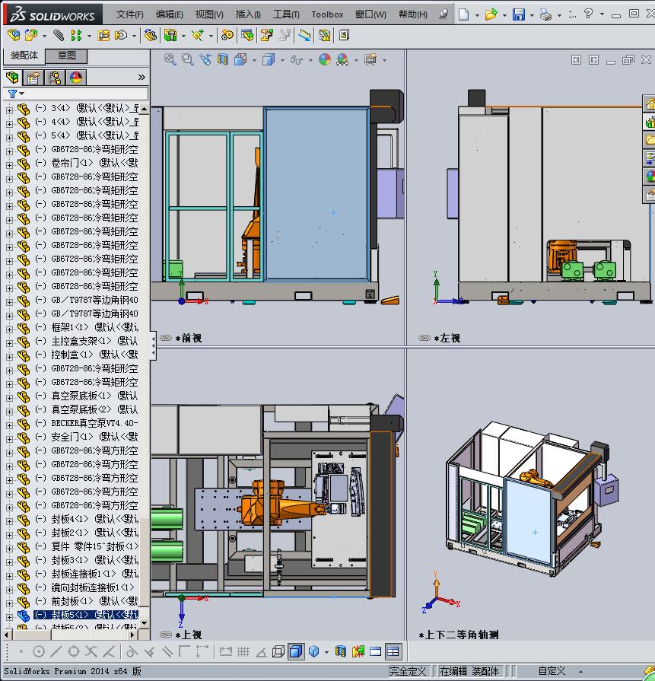Screen dimensions: 655x681
Task: Toggle Shaded With Edges display mode
Action: tap(296, 651)
